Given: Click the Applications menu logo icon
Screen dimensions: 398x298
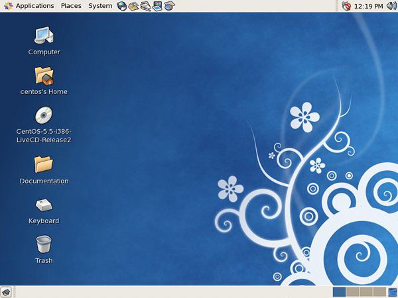Looking at the screenshot, I should [x=8, y=6].
